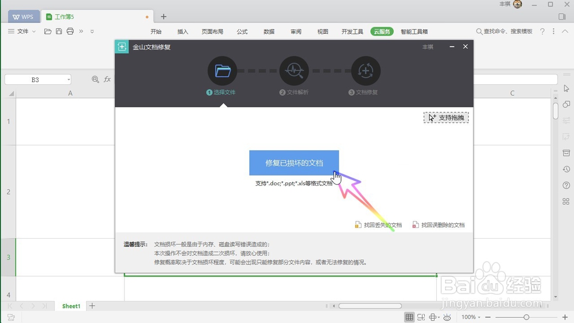Select the 云服务 ribbon tab

point(382,32)
